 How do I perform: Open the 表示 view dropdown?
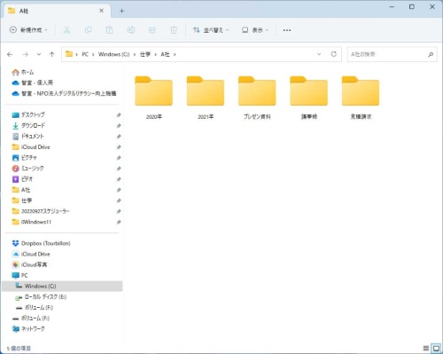click(255, 30)
